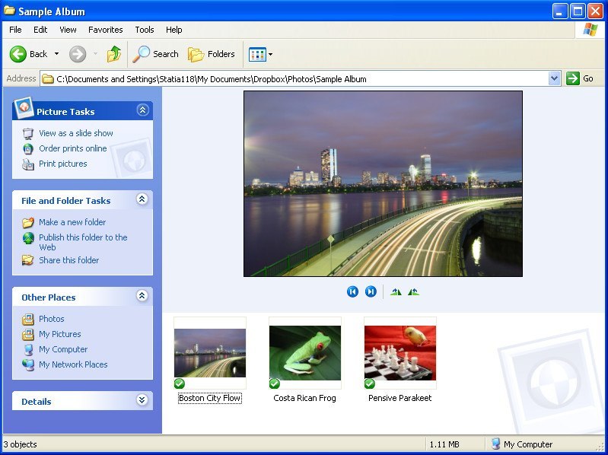Click the publish to Web globe icon
The image size is (608, 455).
(28, 238)
